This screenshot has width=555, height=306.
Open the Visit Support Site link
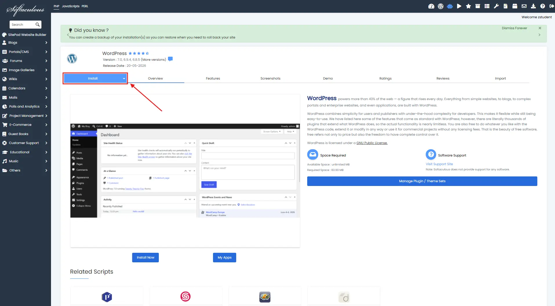tap(439, 164)
